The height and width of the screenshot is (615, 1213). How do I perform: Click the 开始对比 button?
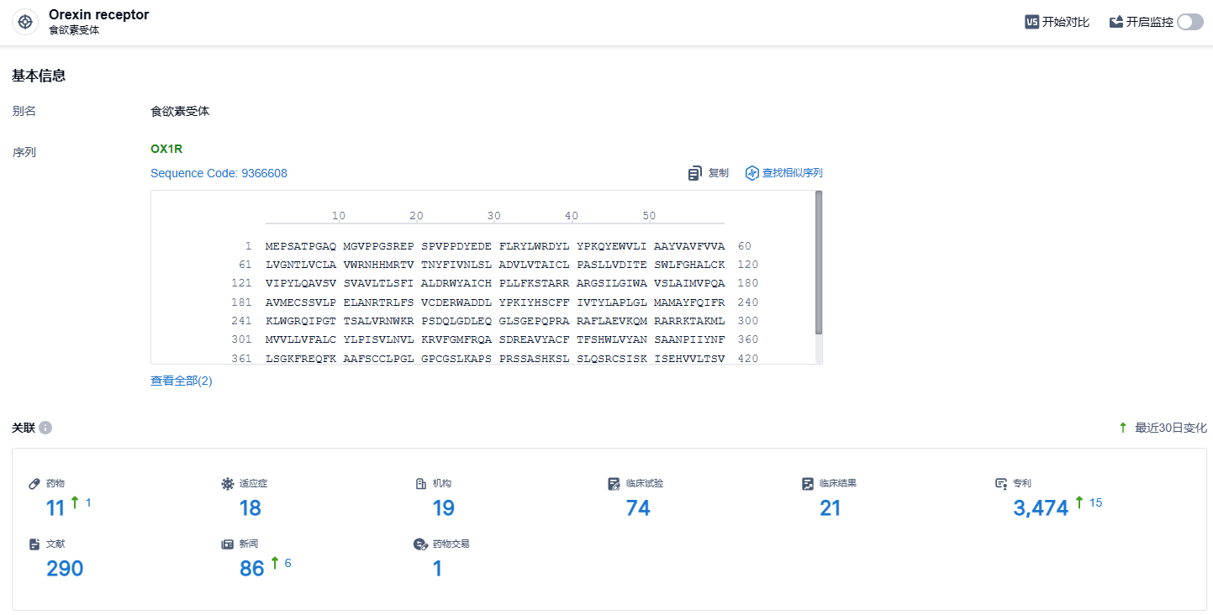point(1065,22)
